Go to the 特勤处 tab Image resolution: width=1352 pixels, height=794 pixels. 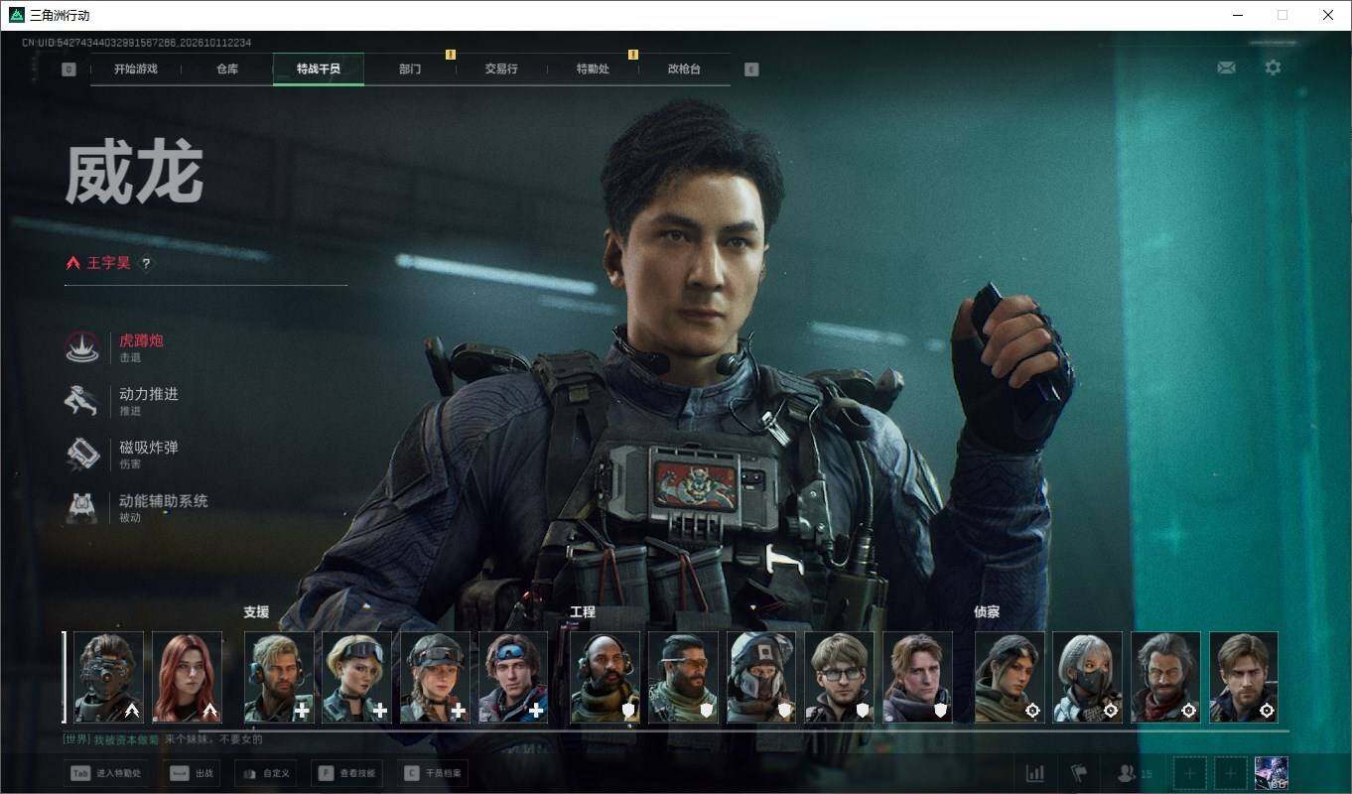pyautogui.click(x=593, y=69)
